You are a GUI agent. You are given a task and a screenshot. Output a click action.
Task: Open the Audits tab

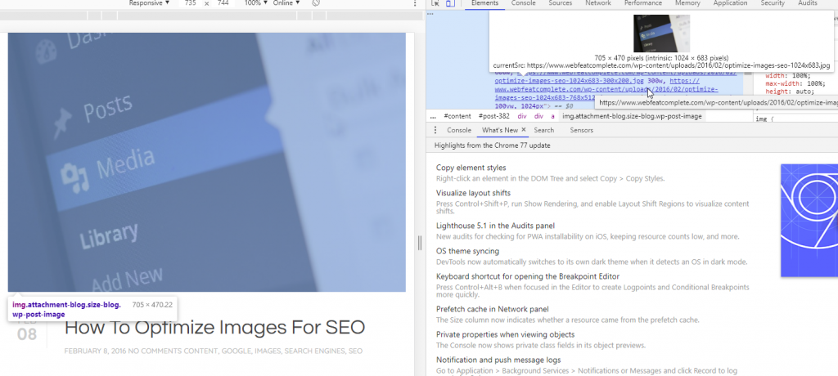tap(807, 3)
